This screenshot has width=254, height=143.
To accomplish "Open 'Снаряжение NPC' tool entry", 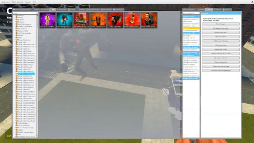I will [191, 71].
